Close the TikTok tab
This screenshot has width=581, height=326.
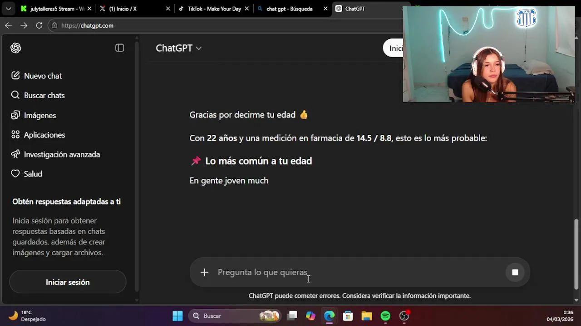click(246, 9)
